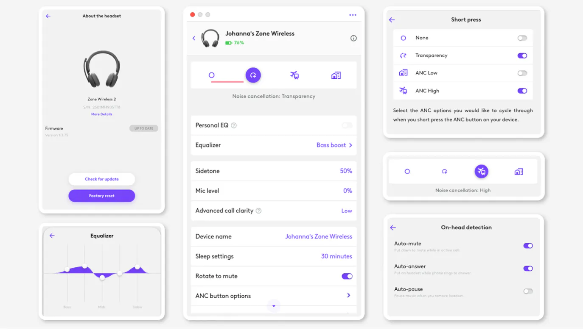Click the 'ANC button options' row label

coord(223,296)
